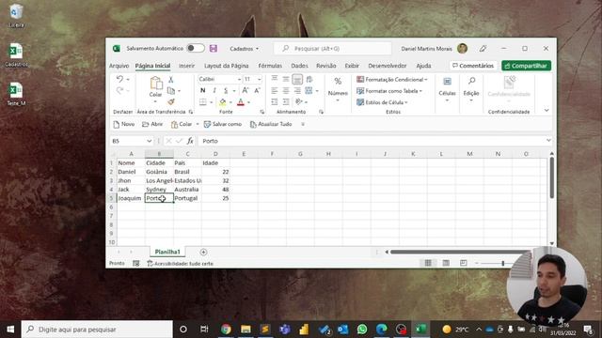Click the zoom slider handle

(502, 263)
